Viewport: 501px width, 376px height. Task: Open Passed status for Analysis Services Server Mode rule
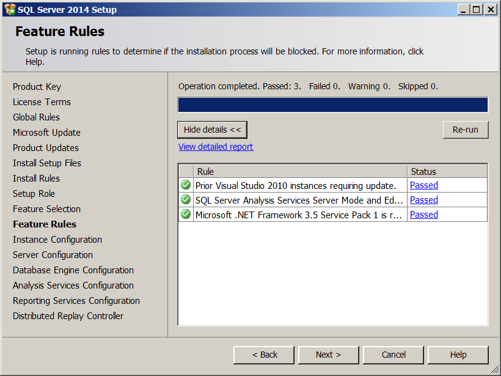[x=424, y=200]
